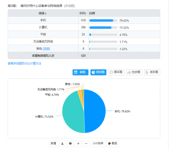
Task: Click the plus enlarge icon
Action: point(78,143)
